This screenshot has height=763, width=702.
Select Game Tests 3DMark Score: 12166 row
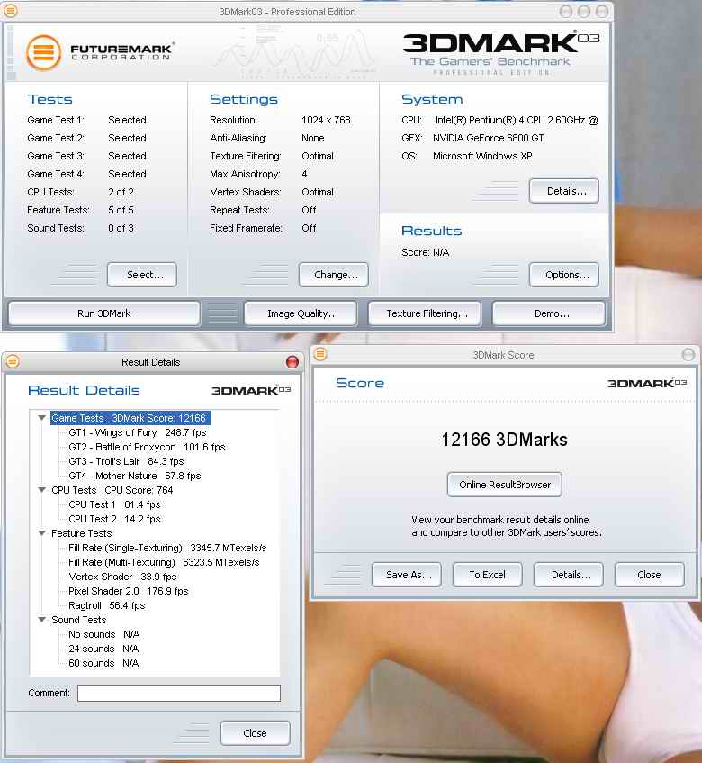pyautogui.click(x=130, y=418)
